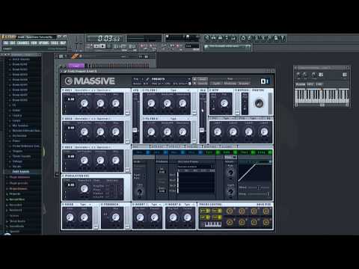This screenshot has width=359, height=269.
Task: Click the Macro Control keyboard icon
Action: coord(212,224)
